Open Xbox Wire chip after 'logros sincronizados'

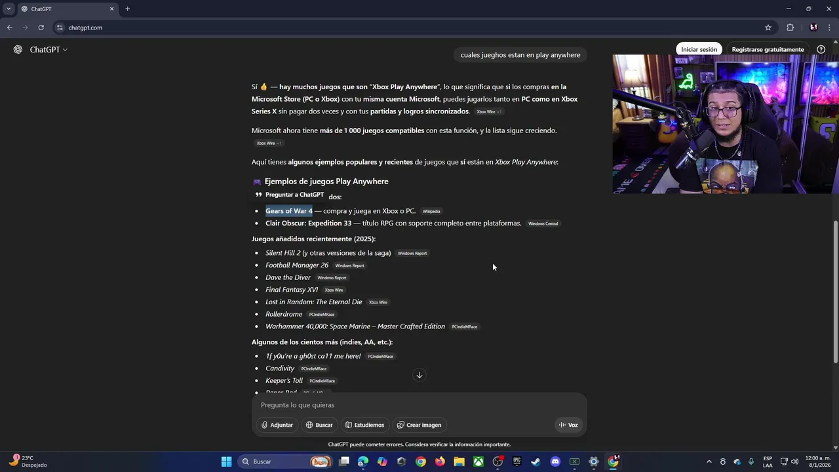(x=488, y=112)
